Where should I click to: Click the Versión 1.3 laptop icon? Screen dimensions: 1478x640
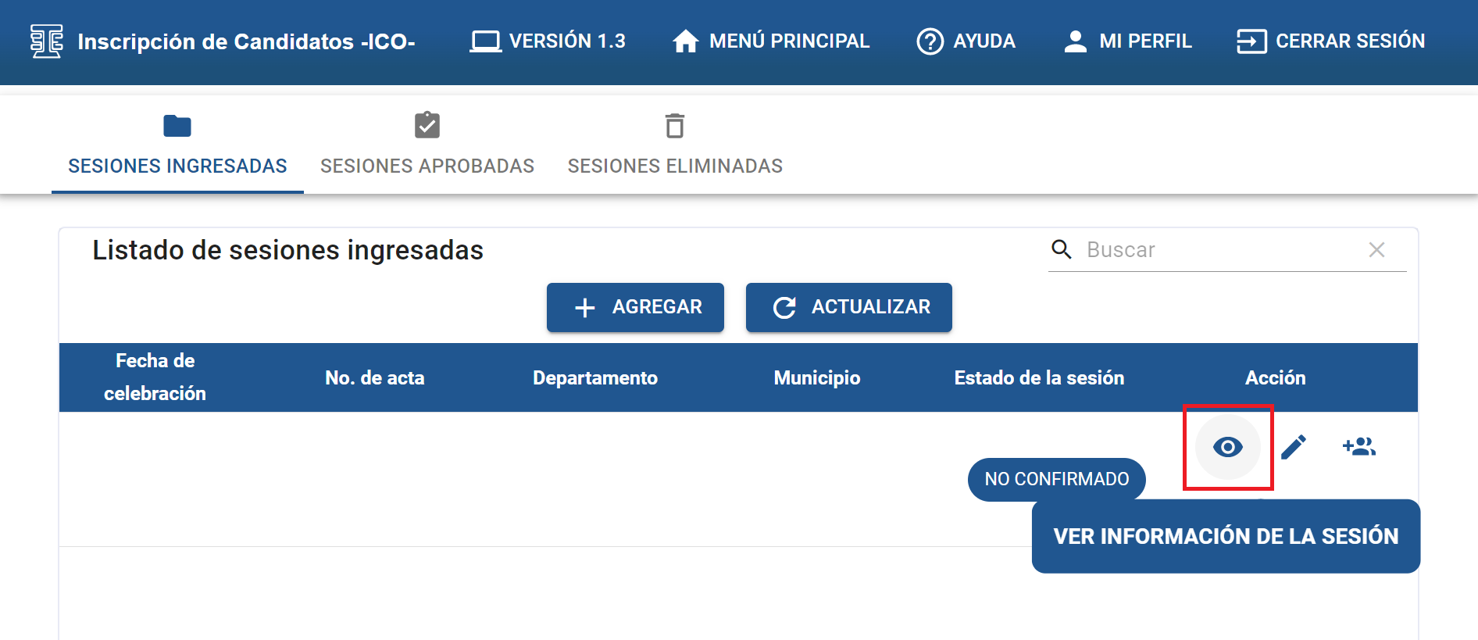coord(485,41)
